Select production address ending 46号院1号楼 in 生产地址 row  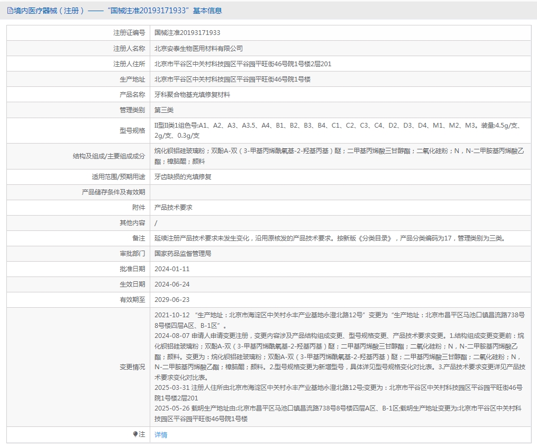point(232,79)
